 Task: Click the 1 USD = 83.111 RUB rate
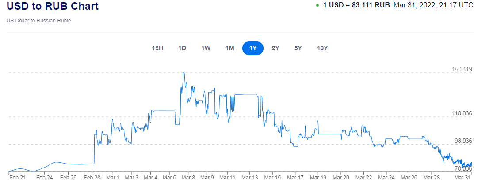(x=356, y=5)
